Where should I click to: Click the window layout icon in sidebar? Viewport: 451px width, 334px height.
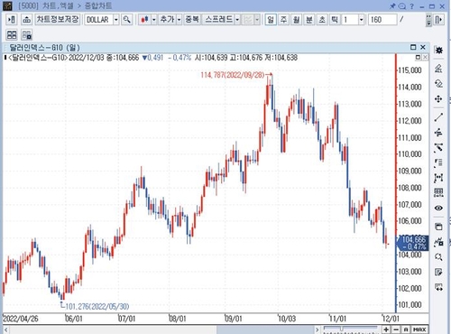point(438,227)
